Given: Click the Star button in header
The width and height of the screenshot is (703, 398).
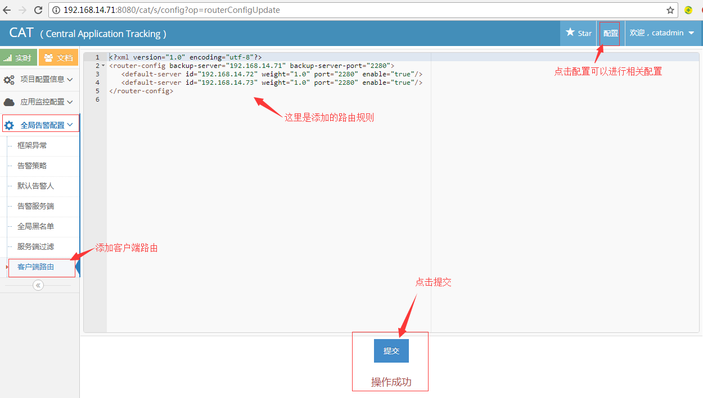Looking at the screenshot, I should [x=579, y=33].
